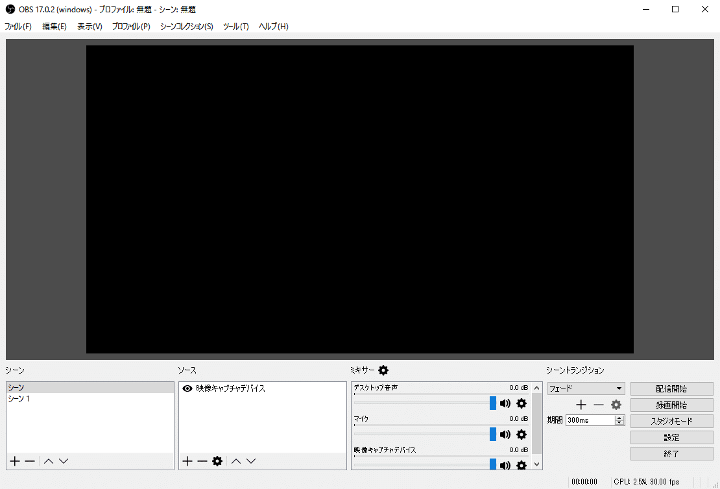The width and height of the screenshot is (720, 489).
Task: Open フェード transition dropdown
Action: (586, 388)
